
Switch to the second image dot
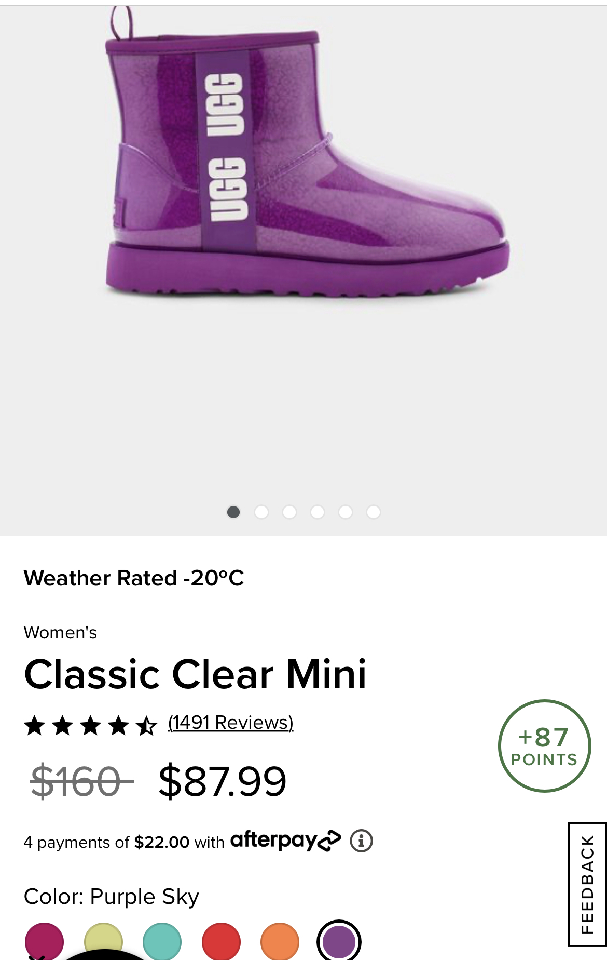point(261,512)
